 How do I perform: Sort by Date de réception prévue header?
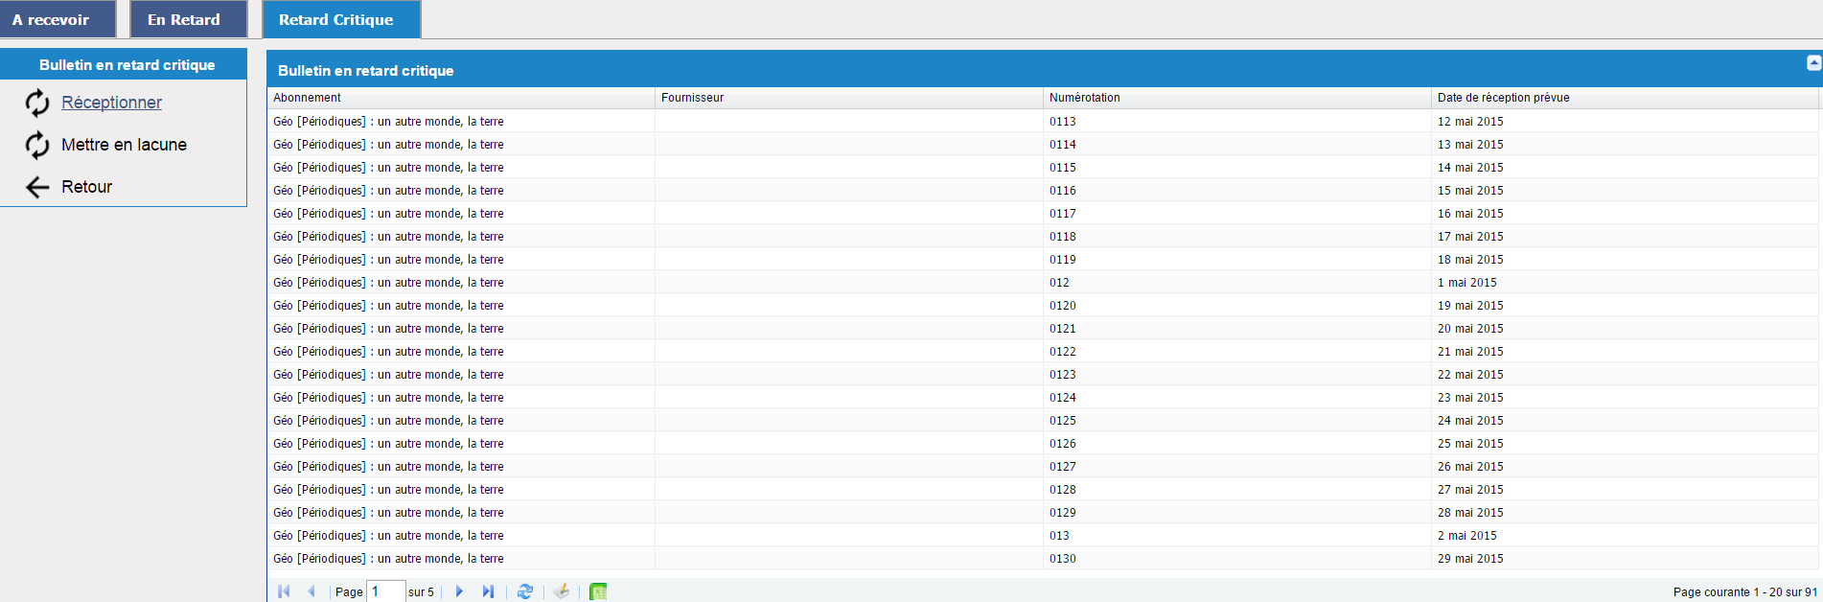(x=1626, y=98)
